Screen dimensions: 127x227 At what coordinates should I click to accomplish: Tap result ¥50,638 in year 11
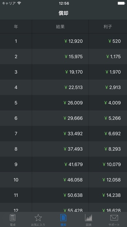pos(73,195)
